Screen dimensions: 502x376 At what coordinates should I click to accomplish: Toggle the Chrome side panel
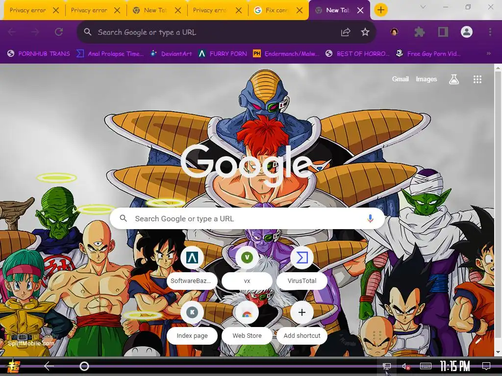pos(443,32)
